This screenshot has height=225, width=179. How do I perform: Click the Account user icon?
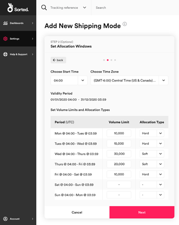[x=5, y=219]
